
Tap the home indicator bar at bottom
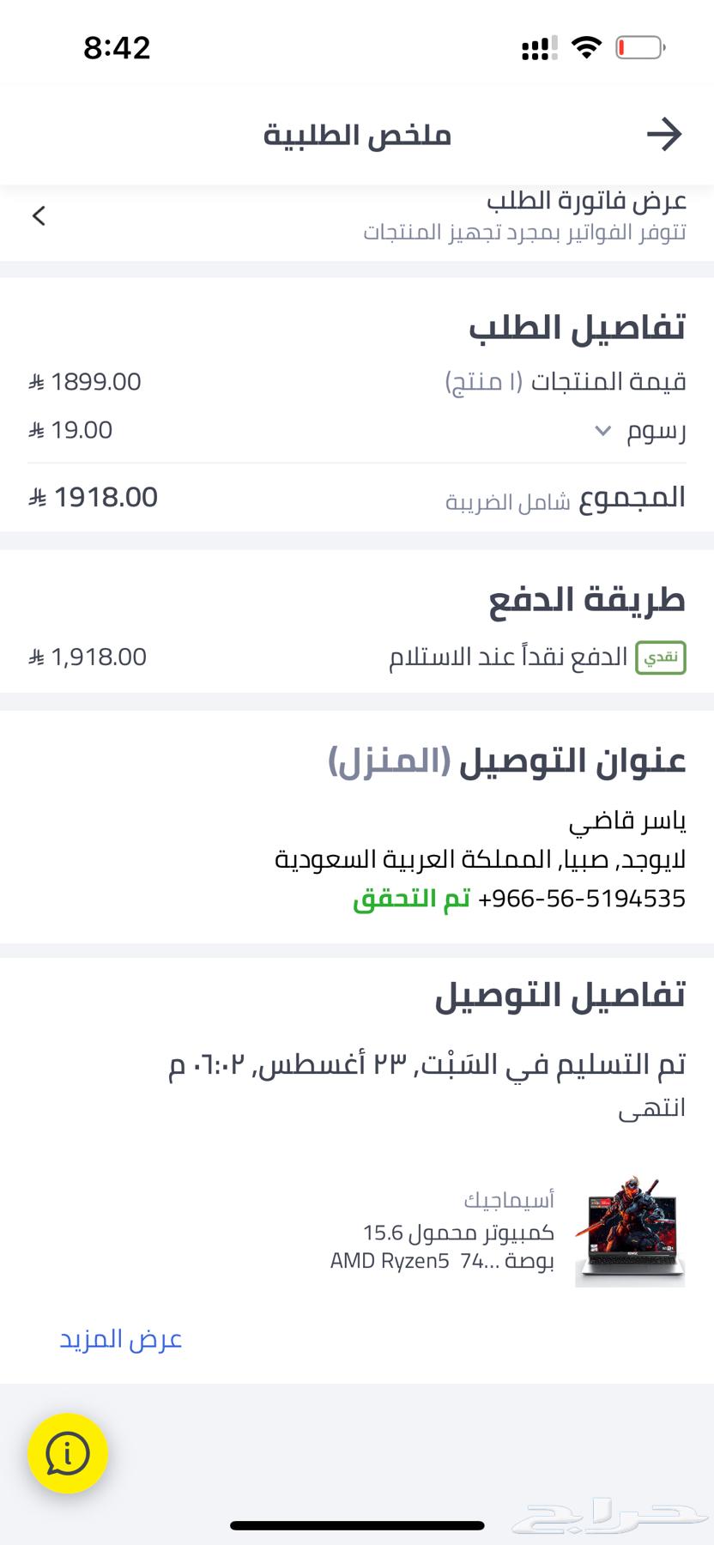click(357, 1525)
